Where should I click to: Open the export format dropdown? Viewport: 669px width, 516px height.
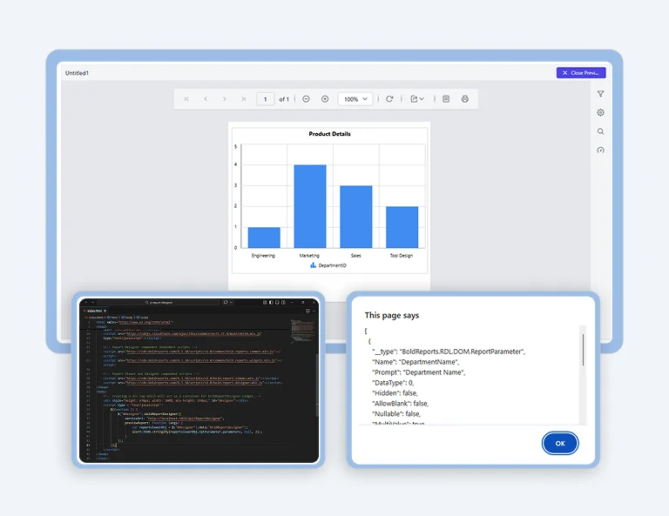click(x=417, y=99)
